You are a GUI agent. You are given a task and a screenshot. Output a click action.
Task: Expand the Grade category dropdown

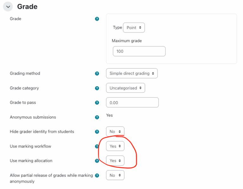[126, 88]
